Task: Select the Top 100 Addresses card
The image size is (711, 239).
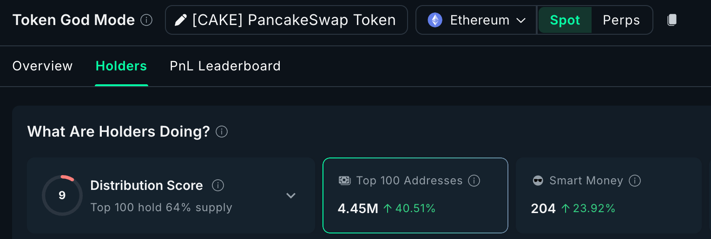Action: [x=415, y=195]
